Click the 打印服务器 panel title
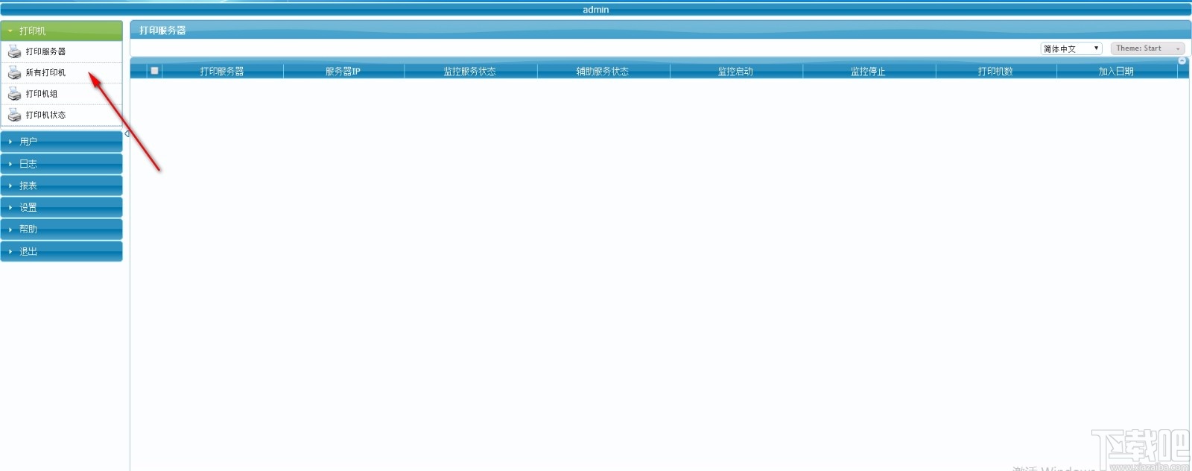1192x471 pixels. point(162,31)
